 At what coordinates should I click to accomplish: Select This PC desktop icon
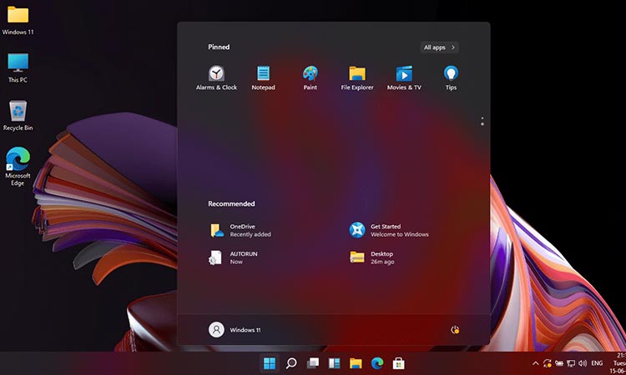18,68
